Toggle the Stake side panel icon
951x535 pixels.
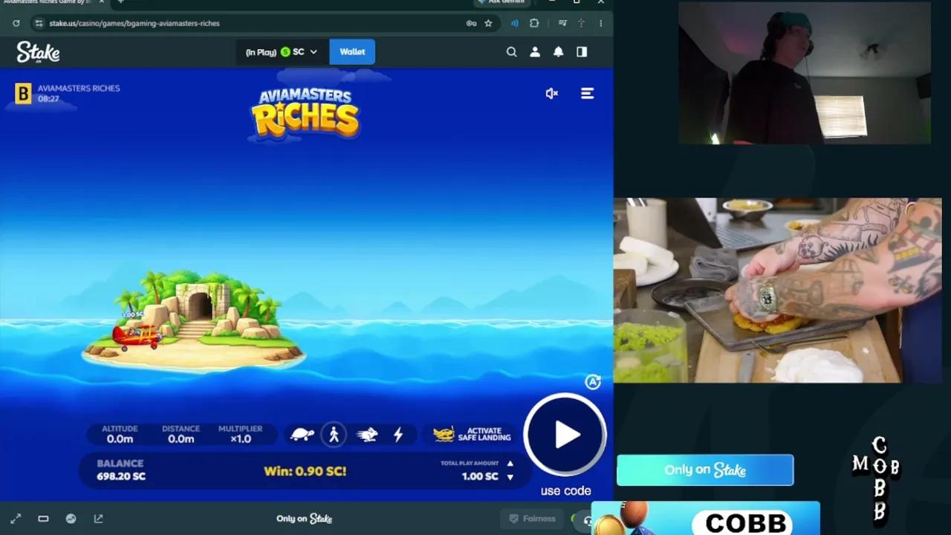point(582,52)
